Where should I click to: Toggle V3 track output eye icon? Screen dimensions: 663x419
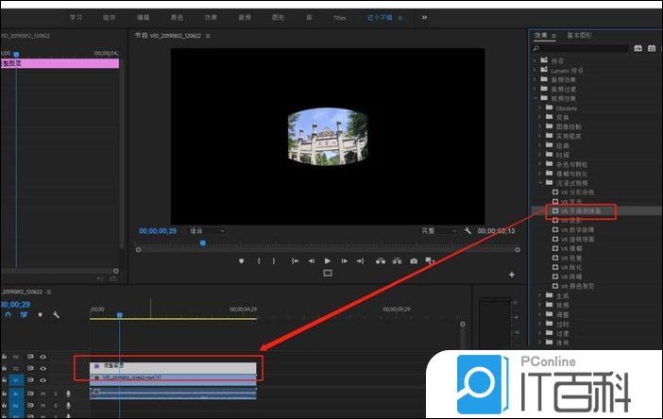(x=42, y=357)
